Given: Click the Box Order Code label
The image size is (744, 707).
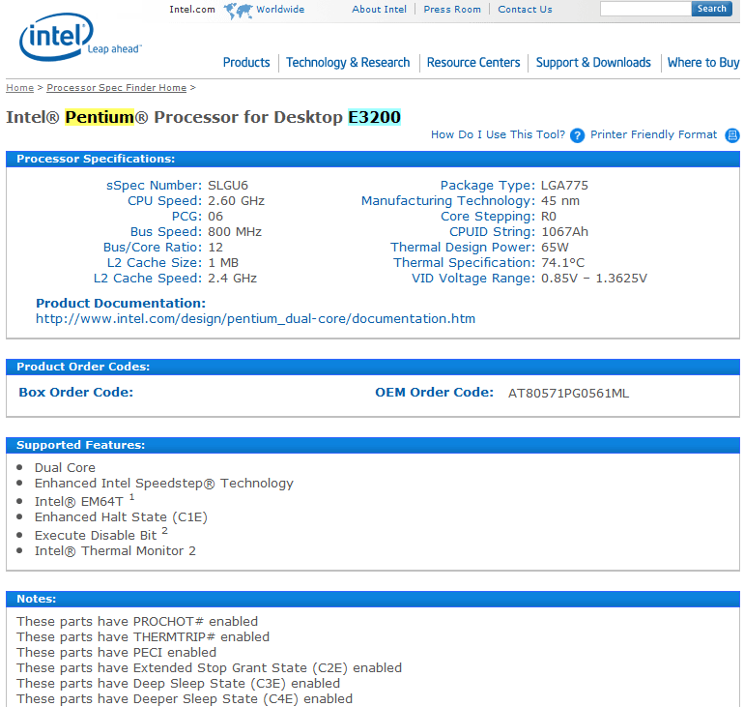Looking at the screenshot, I should (76, 393).
